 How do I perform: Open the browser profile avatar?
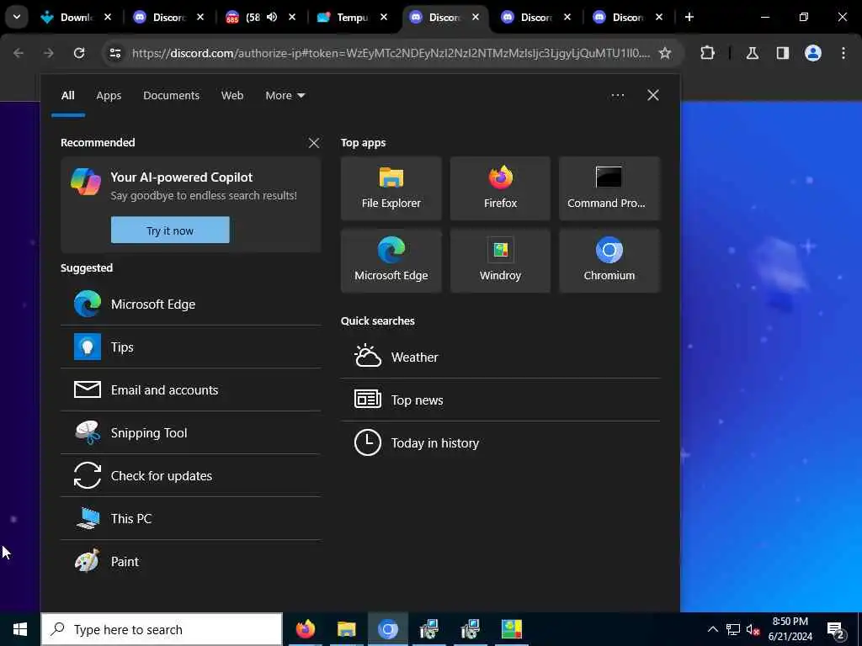pos(812,53)
